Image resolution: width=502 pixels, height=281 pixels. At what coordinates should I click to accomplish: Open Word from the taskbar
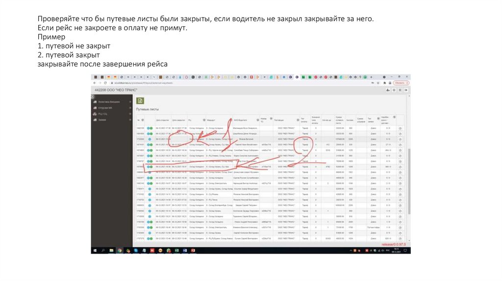(185, 251)
